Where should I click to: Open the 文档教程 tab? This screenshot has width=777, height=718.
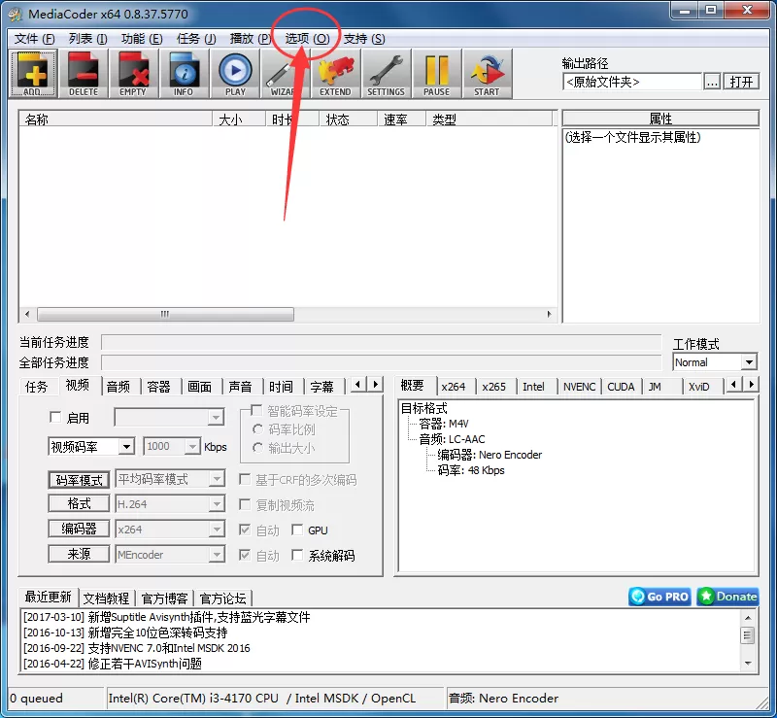click(x=106, y=598)
